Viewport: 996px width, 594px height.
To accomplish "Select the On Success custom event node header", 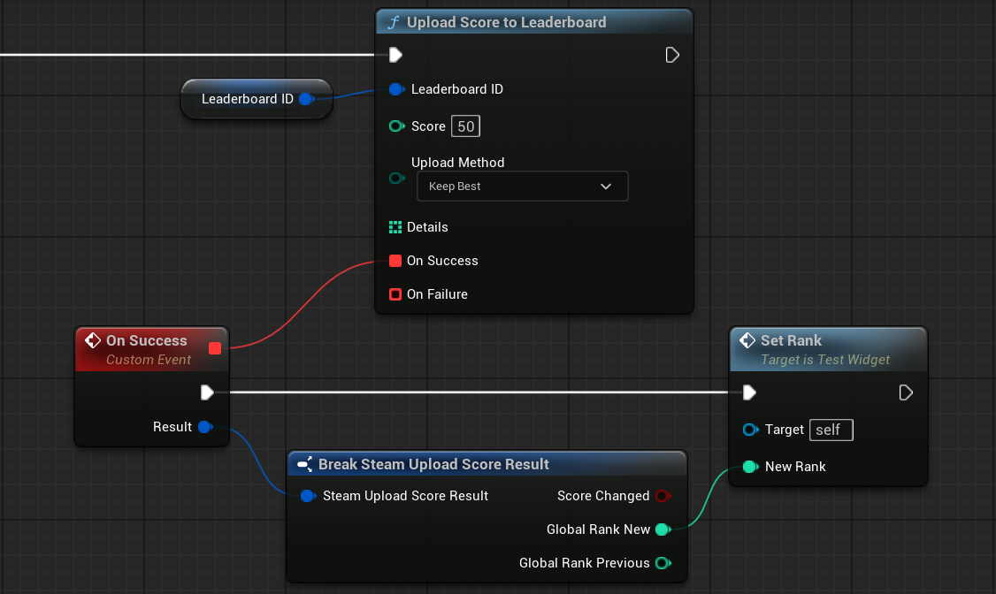I will (x=147, y=341).
